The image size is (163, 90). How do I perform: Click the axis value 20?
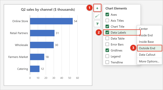tap(46, 78)
